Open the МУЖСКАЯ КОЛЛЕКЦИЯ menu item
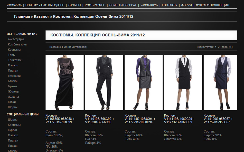Screen dimensions: 244x152 pyautogui.click(x=213, y=5)
